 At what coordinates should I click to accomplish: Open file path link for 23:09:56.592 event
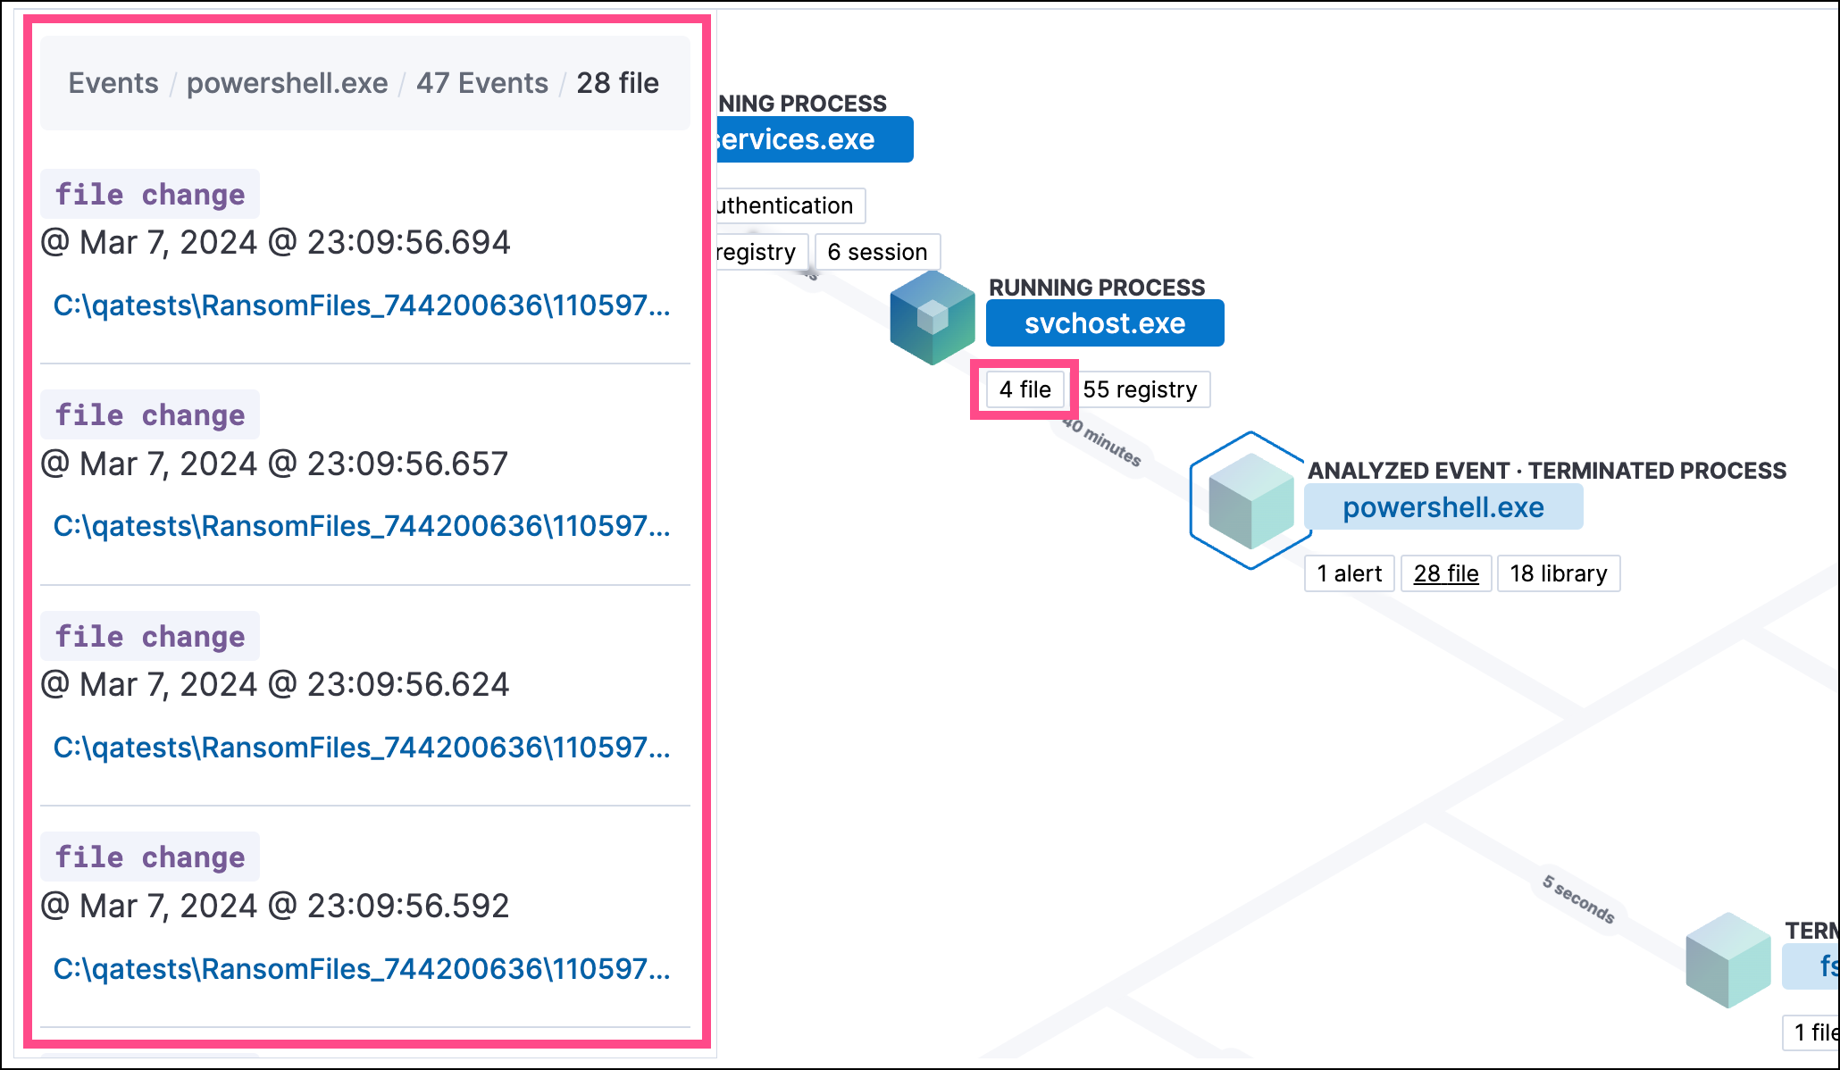[x=361, y=968]
